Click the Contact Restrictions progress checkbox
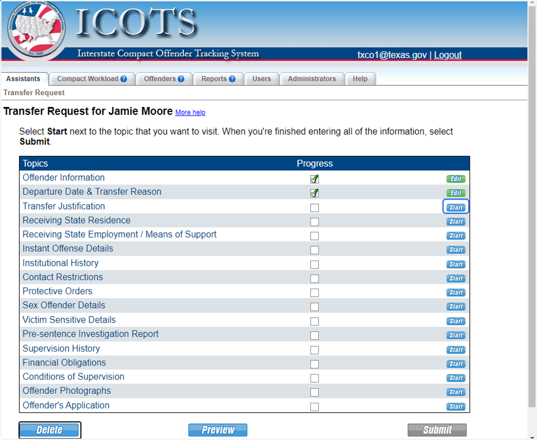 (x=315, y=278)
